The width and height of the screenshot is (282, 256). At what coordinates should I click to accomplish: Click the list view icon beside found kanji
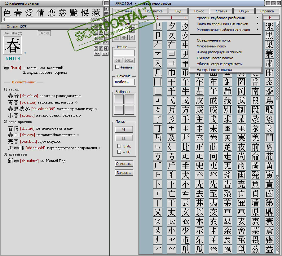pyautogui.click(x=106, y=14)
